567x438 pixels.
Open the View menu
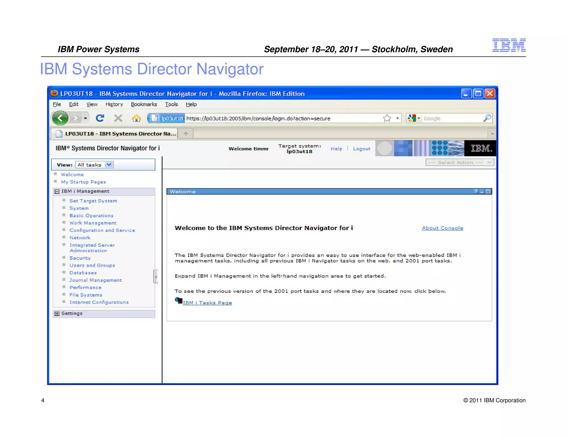(x=92, y=104)
